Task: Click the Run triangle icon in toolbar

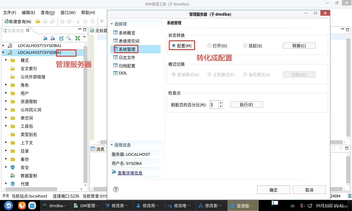Action: [102, 21]
